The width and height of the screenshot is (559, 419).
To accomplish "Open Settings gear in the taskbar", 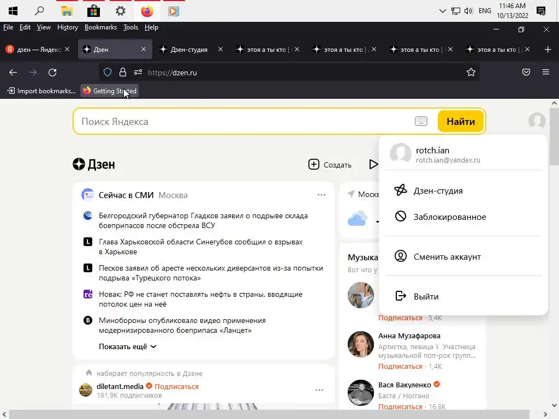I will (x=121, y=11).
